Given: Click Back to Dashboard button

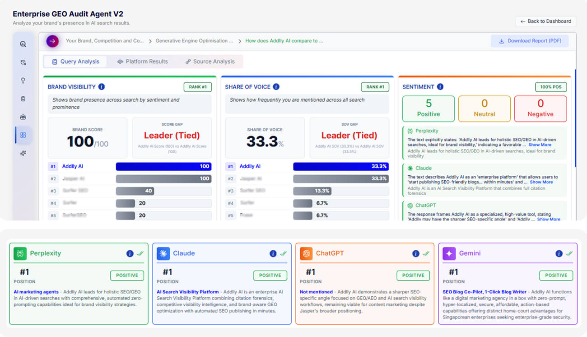Looking at the screenshot, I should 545,21.
